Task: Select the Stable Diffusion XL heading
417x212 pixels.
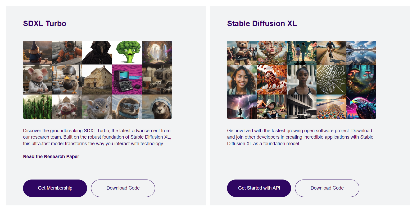Action: tap(262, 23)
